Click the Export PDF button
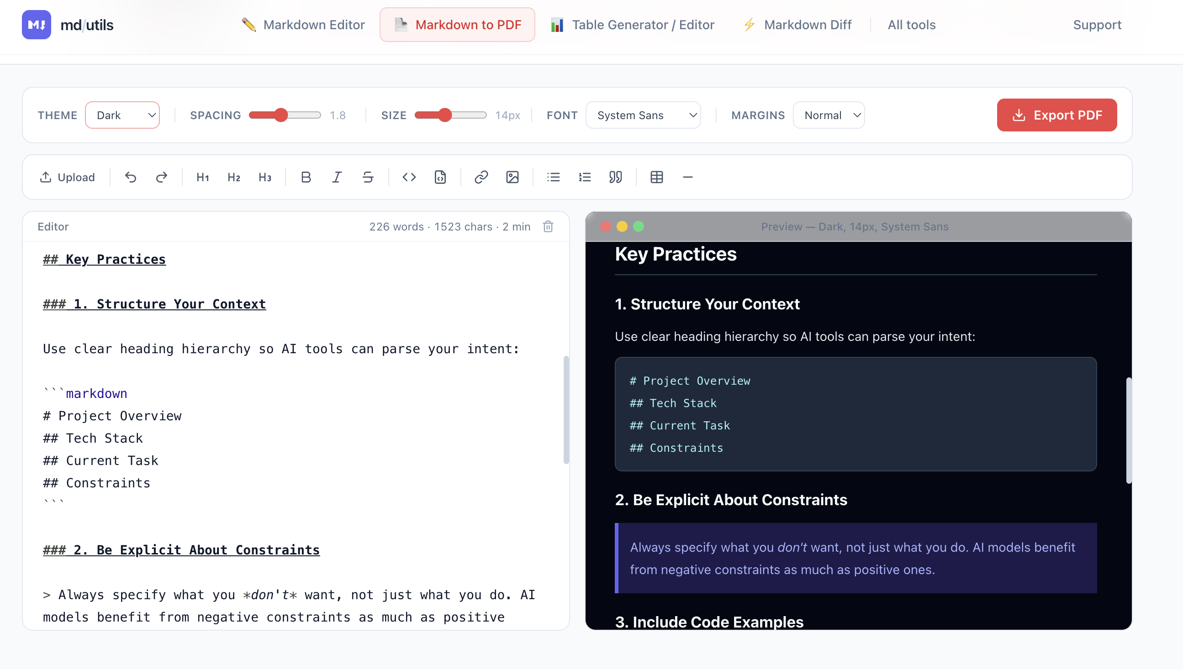 [x=1056, y=115]
